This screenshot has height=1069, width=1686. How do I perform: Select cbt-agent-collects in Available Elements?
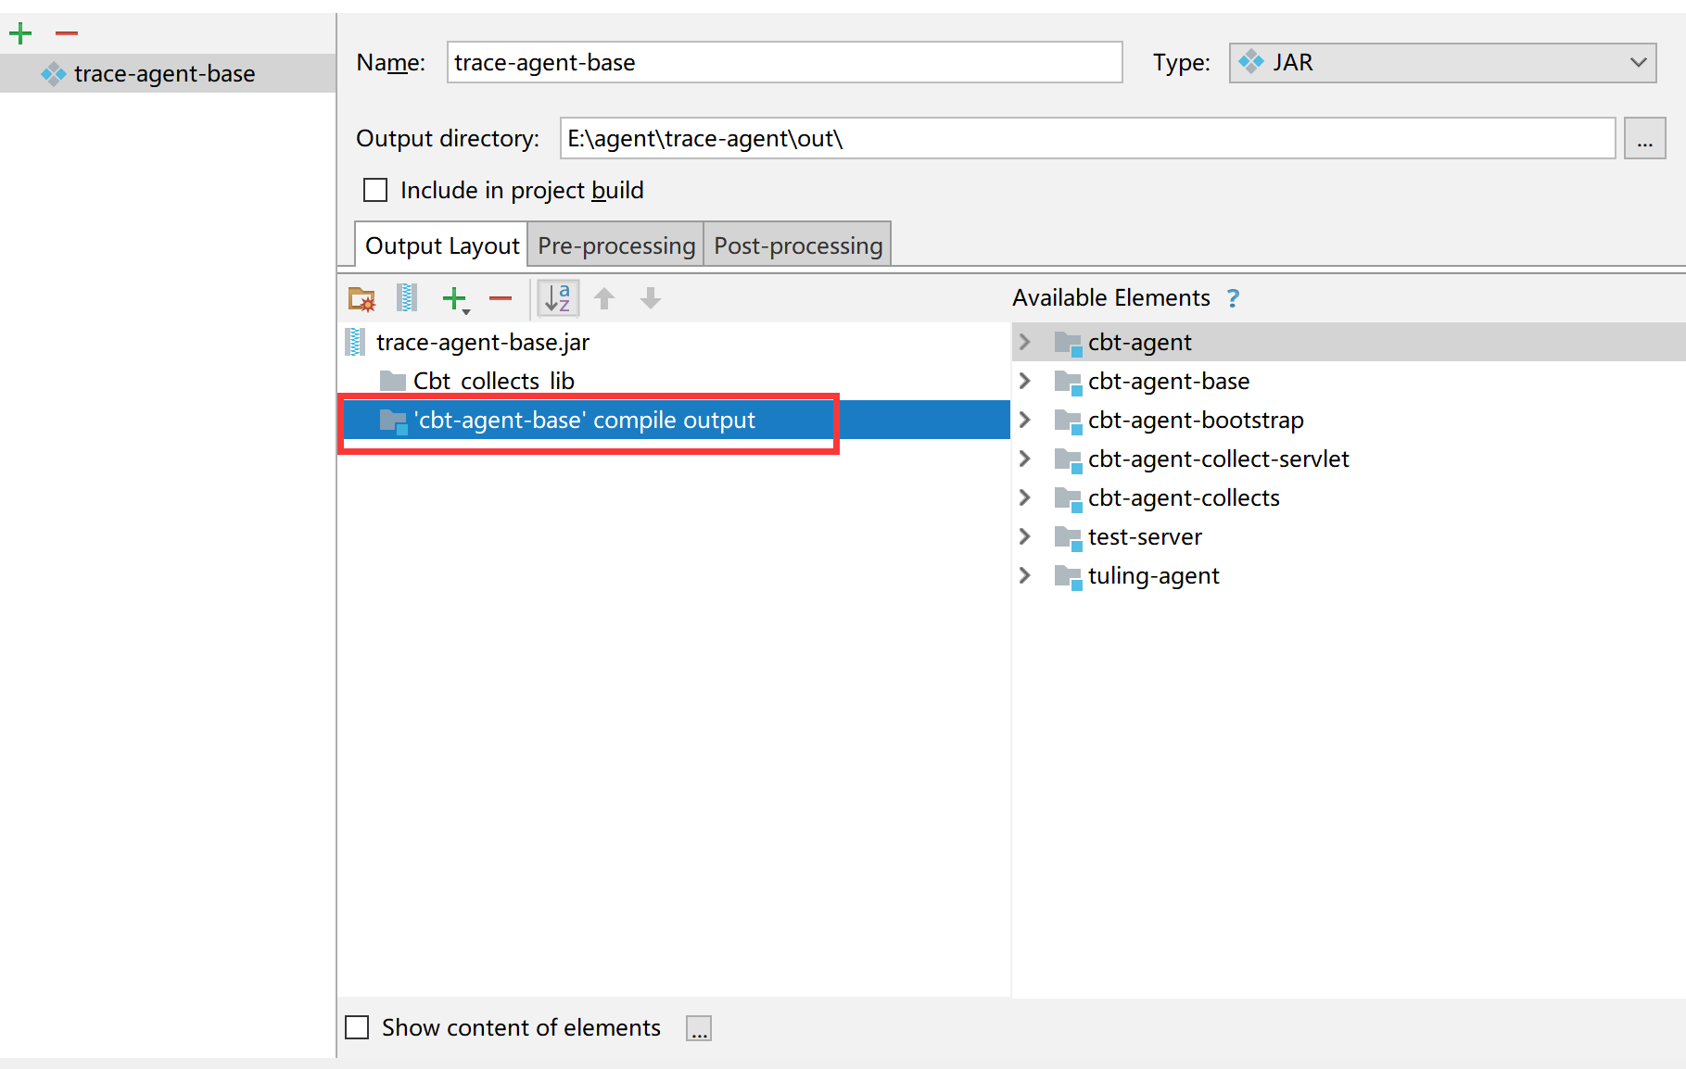point(1184,497)
